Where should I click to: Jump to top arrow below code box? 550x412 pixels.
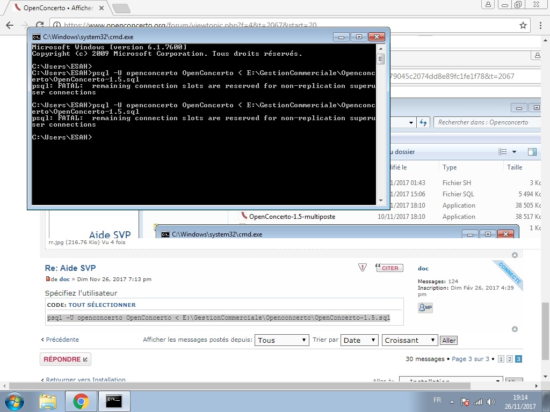(x=515, y=329)
